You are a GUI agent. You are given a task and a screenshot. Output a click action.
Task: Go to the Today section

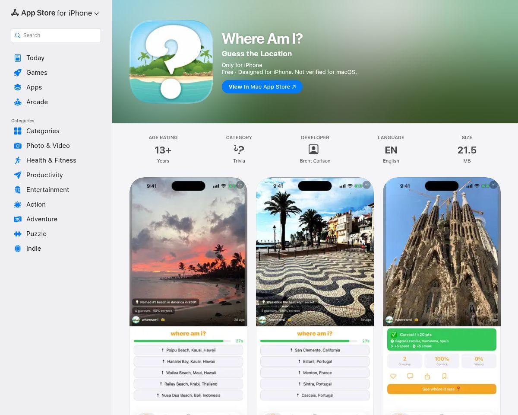[x=35, y=58]
